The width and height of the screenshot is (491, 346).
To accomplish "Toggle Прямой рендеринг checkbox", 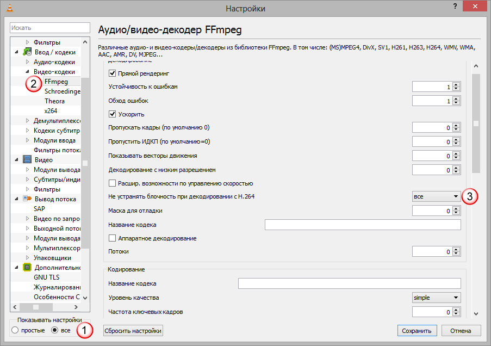I will (x=112, y=73).
